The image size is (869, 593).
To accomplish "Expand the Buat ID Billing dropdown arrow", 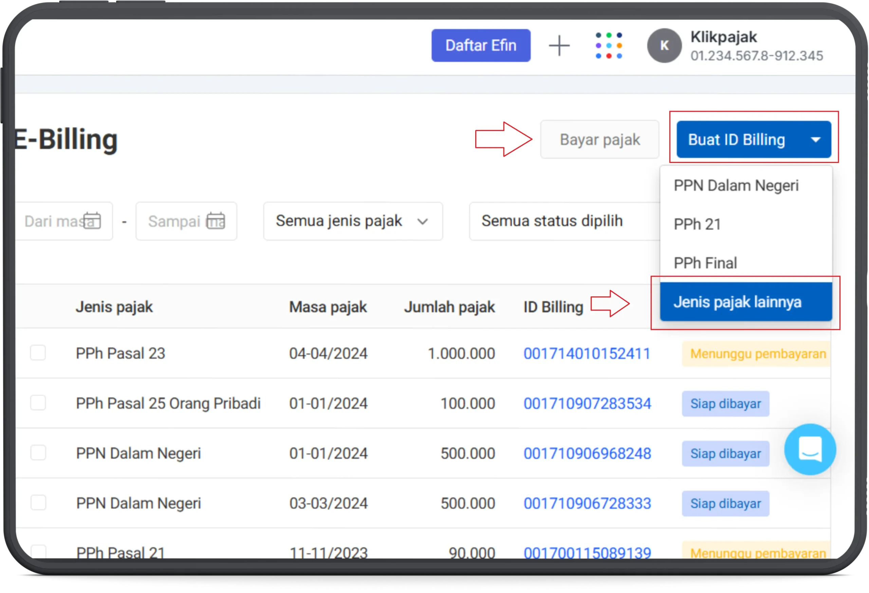I will point(816,140).
